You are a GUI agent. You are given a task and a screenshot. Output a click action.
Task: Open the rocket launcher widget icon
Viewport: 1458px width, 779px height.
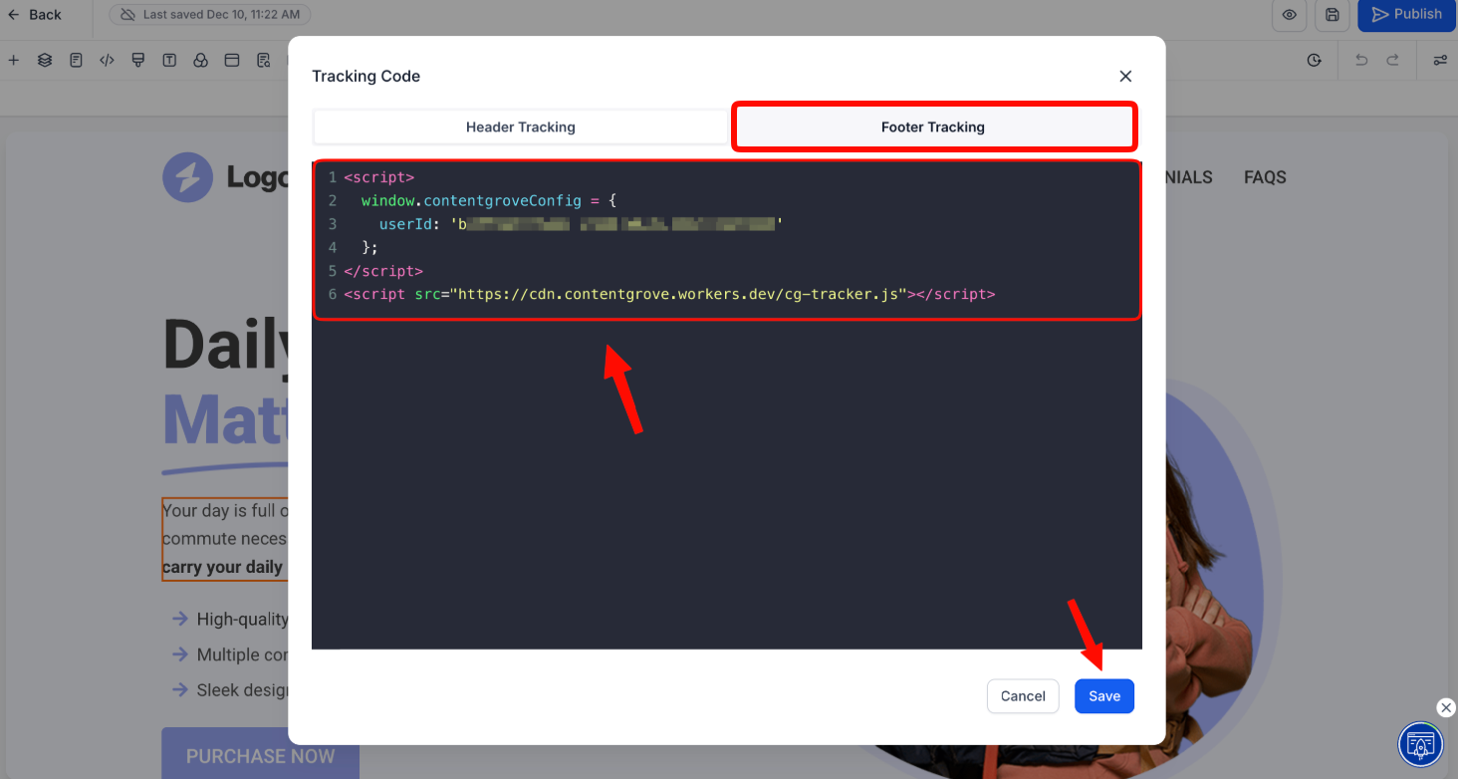point(1421,743)
